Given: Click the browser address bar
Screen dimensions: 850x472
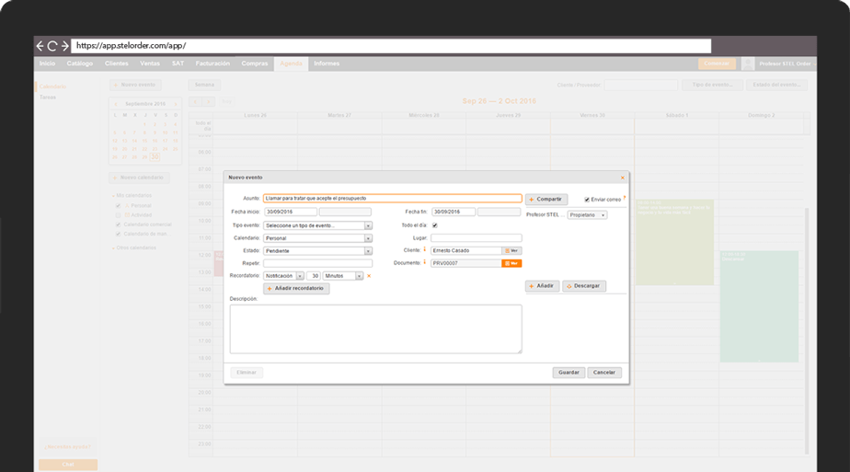Looking at the screenshot, I should [x=391, y=46].
